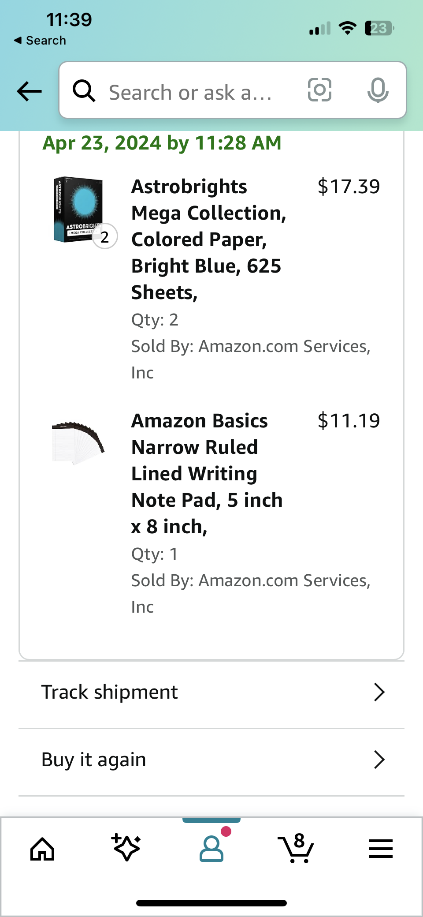This screenshot has width=423, height=917.
Task: Open the camera visual search
Action: click(319, 90)
